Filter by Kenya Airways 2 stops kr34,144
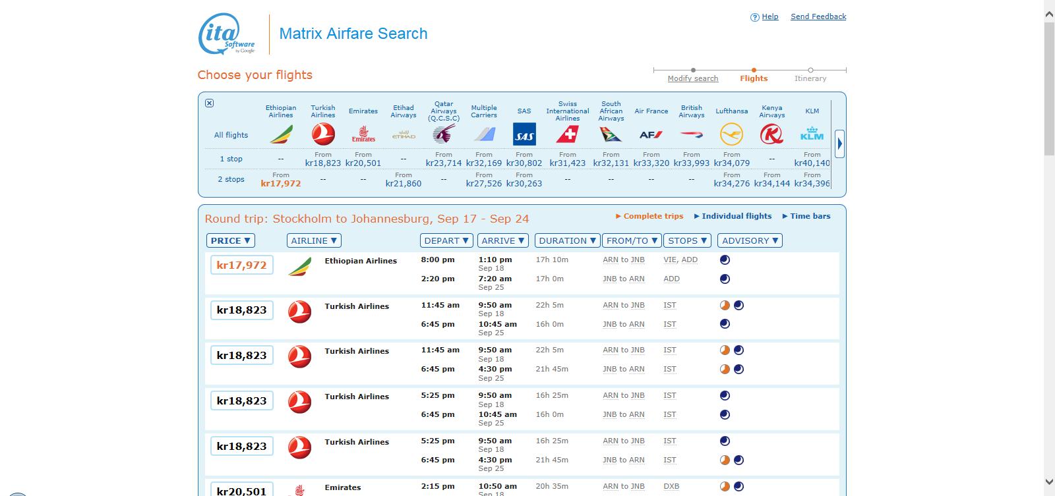Viewport: 1055px width, 496px height. (x=772, y=184)
